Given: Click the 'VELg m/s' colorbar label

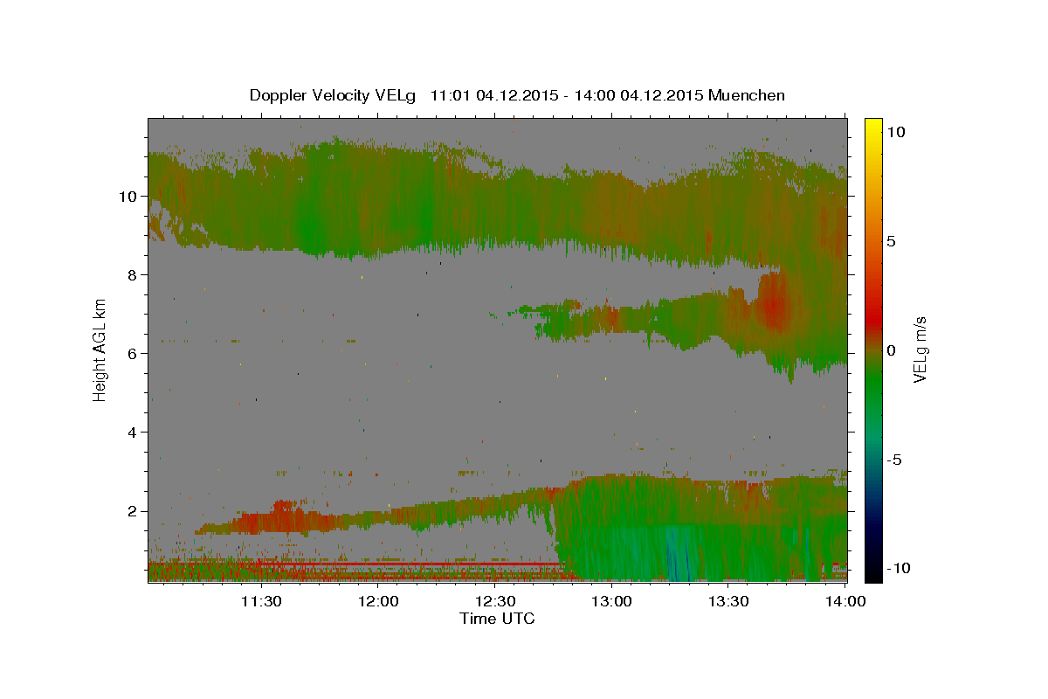Looking at the screenshot, I should coord(920,349).
